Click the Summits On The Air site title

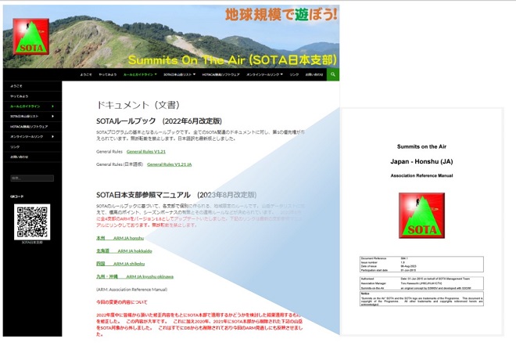coord(232,60)
